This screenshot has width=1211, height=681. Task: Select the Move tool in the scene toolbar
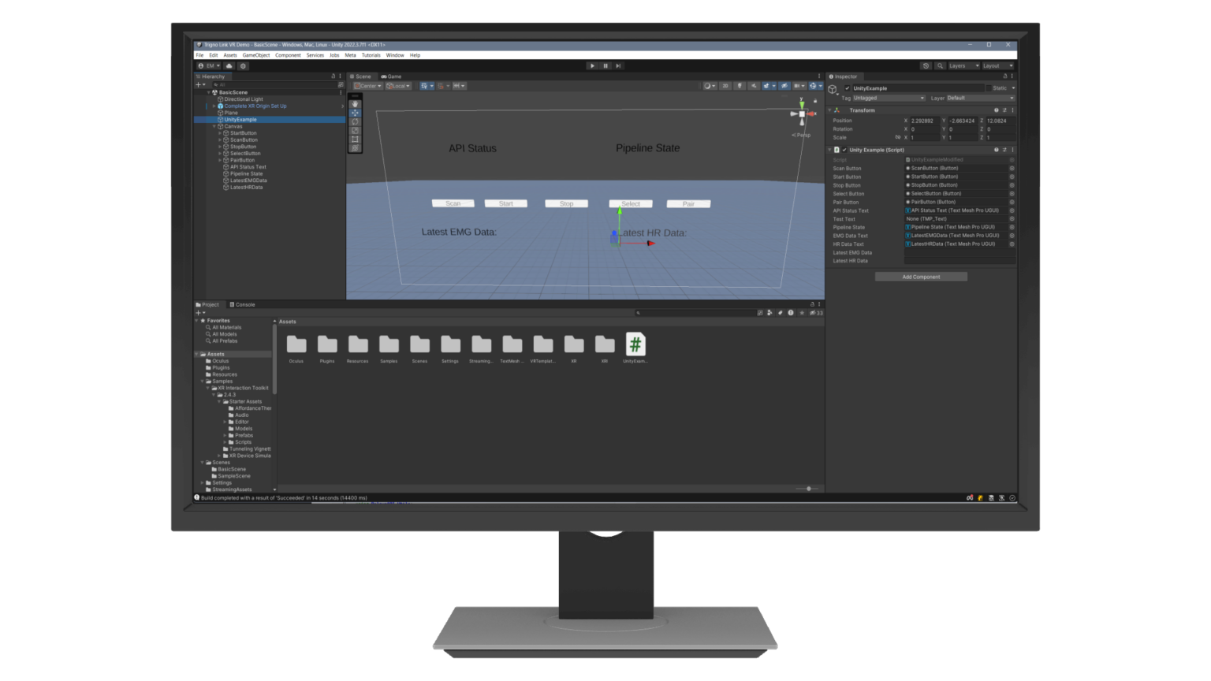356,113
